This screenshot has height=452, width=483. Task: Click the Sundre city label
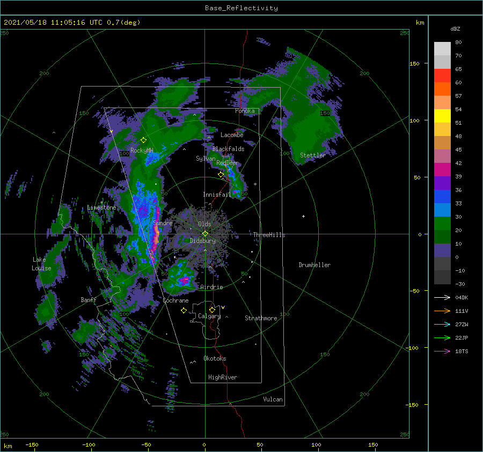(x=163, y=223)
